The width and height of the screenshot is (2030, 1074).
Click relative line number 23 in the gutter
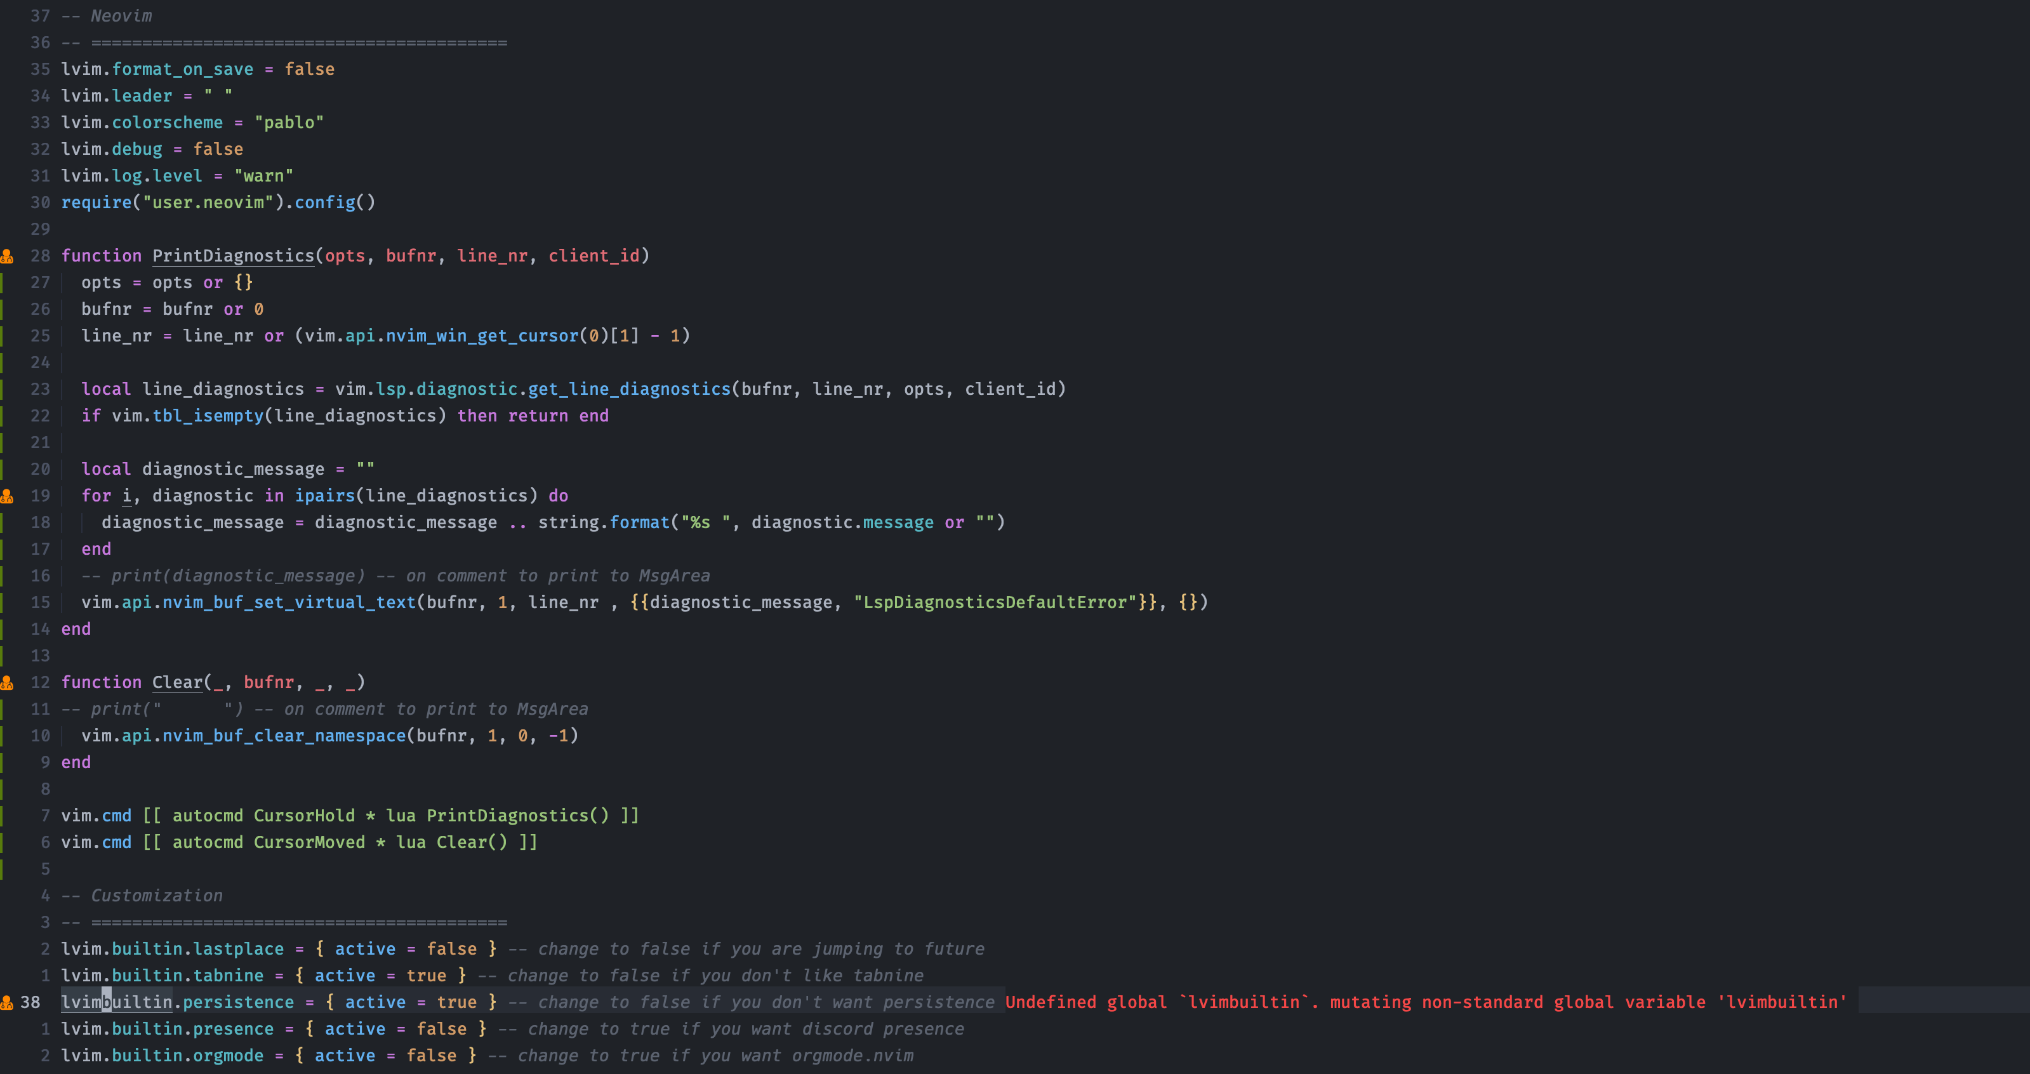[40, 389]
